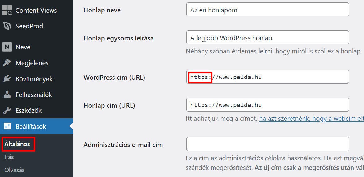Focus the Honlap egysoros leírása field
This screenshot has height=177, width=364.
coord(267,38)
